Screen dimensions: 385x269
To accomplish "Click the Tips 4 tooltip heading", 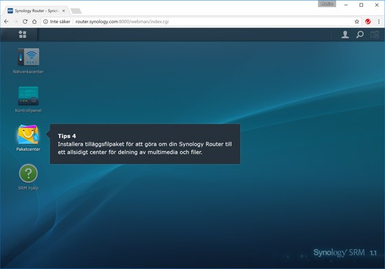I will point(67,136).
